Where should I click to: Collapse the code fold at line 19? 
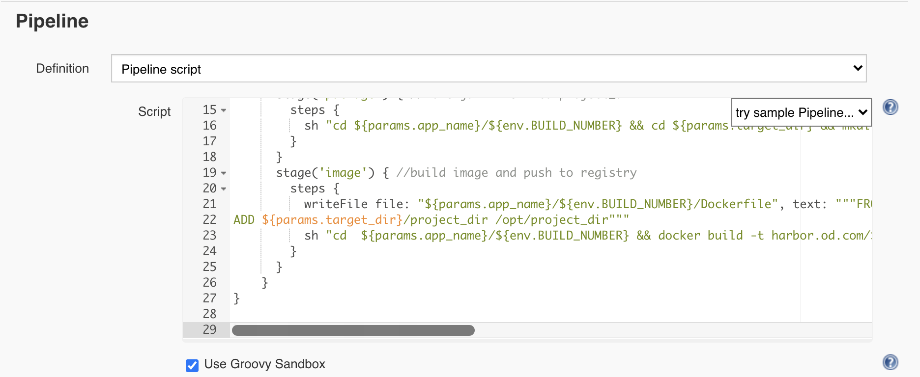(224, 173)
